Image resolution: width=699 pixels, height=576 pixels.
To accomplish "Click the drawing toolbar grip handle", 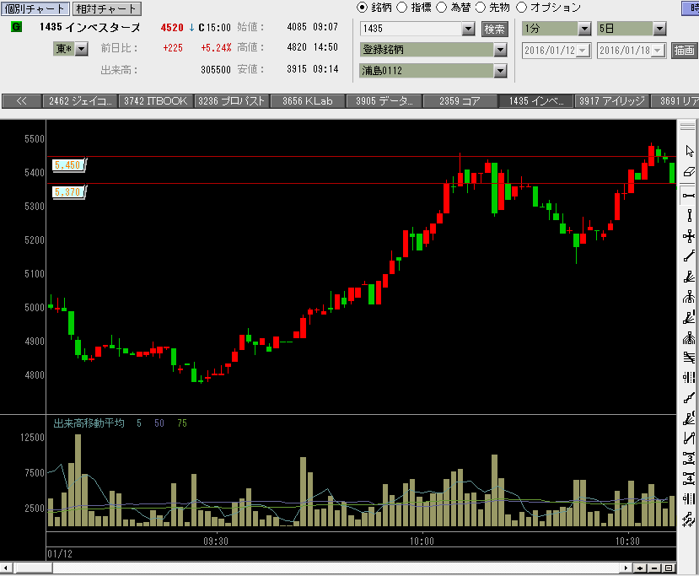I will pos(687,127).
